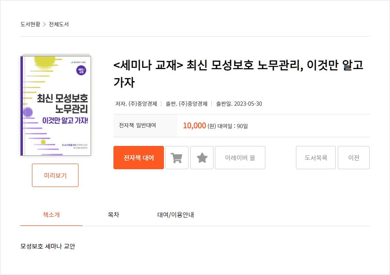Return to the 도서목록 book list
Screen dimensions: 390x275
coord(316,158)
